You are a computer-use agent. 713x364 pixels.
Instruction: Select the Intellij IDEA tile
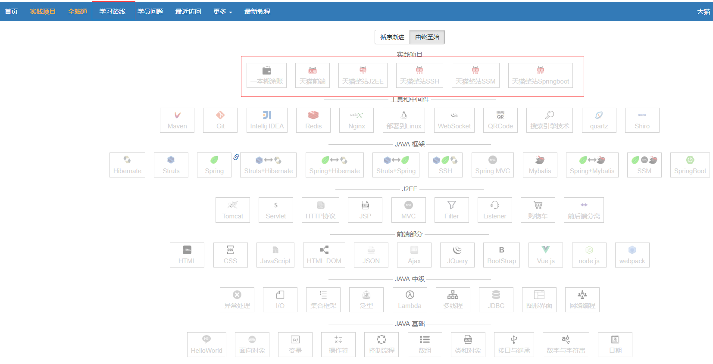[267, 120]
